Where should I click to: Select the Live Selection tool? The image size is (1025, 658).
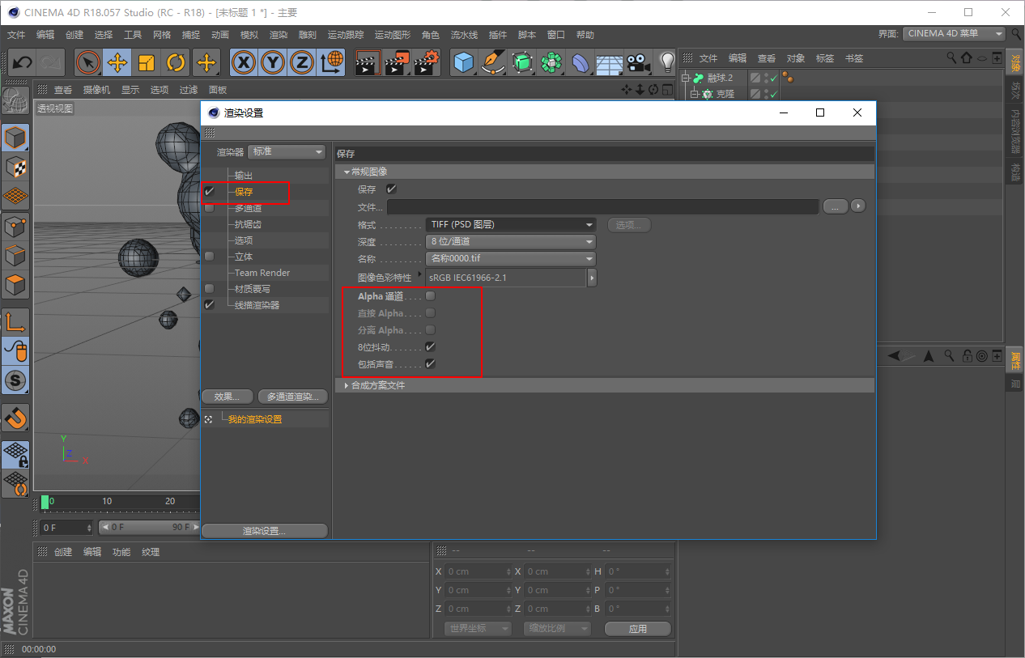tap(88, 62)
